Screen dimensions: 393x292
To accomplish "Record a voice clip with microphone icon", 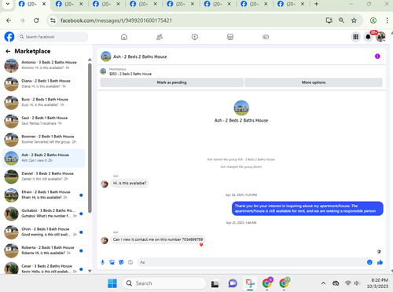I will click(103, 262).
